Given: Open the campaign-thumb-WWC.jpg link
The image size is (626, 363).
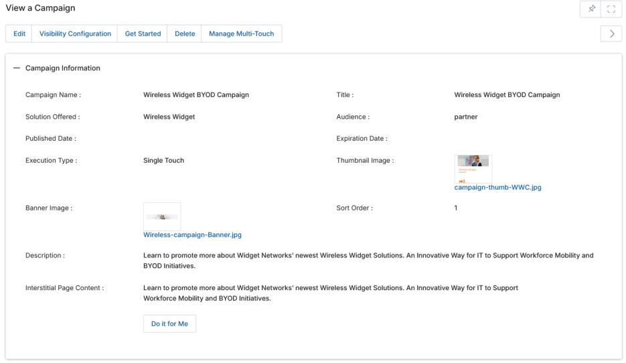Looking at the screenshot, I should pyautogui.click(x=498, y=188).
